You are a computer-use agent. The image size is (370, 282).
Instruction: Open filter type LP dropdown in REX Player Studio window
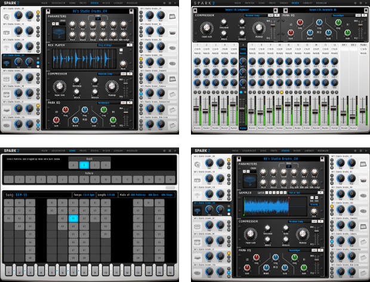pyautogui.click(x=98, y=19)
